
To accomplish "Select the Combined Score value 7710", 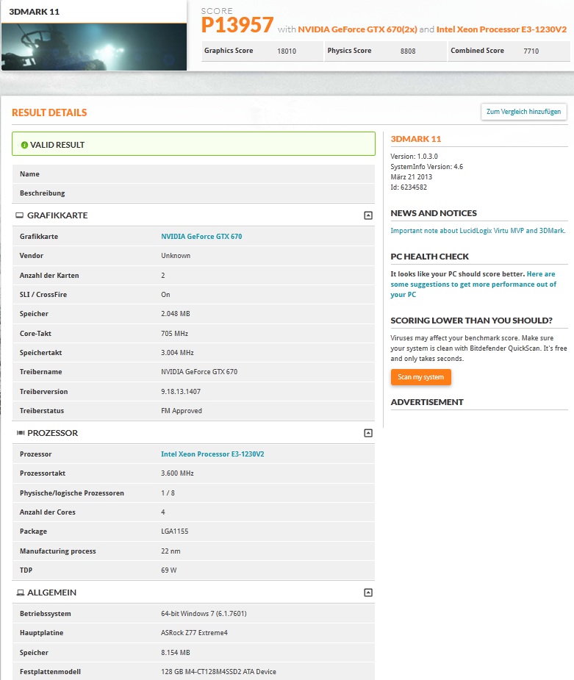I will click(531, 51).
